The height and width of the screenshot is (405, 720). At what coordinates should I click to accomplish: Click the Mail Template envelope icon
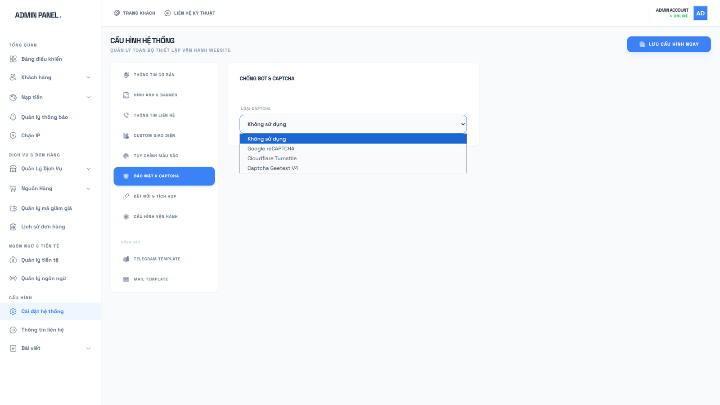pos(126,279)
